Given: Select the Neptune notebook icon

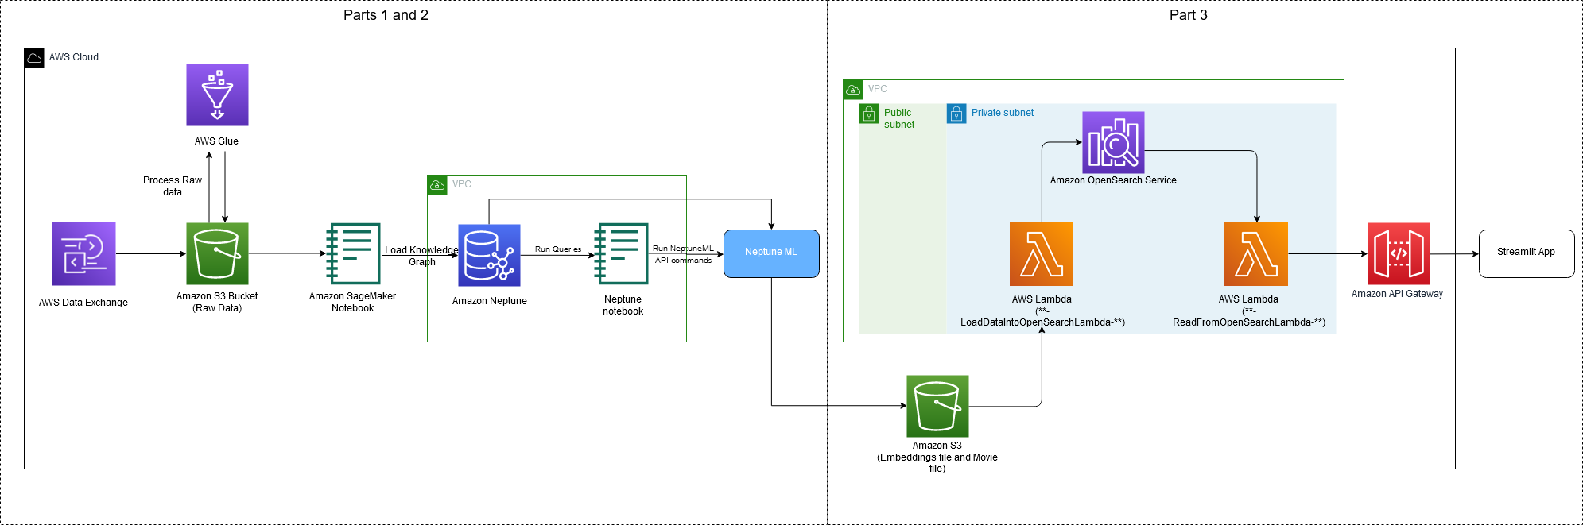Looking at the screenshot, I should (622, 253).
